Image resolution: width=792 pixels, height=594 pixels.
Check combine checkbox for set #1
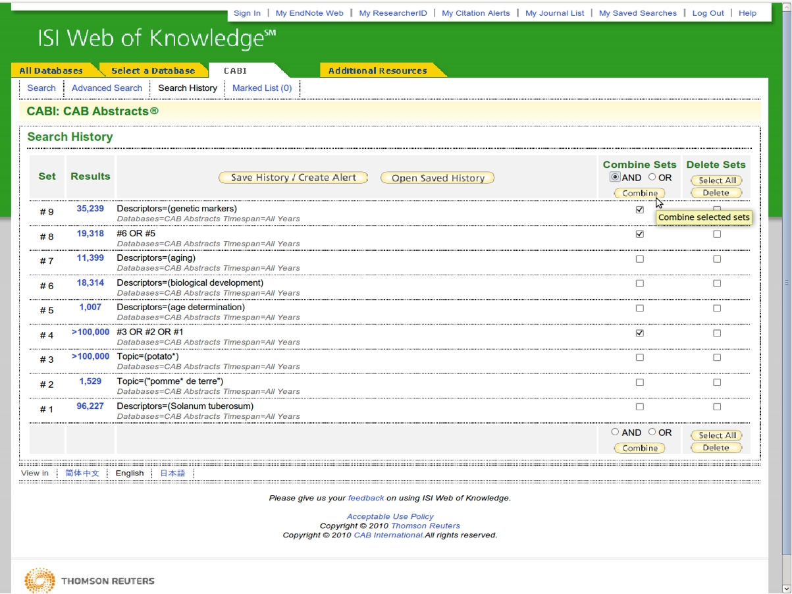[x=640, y=407]
